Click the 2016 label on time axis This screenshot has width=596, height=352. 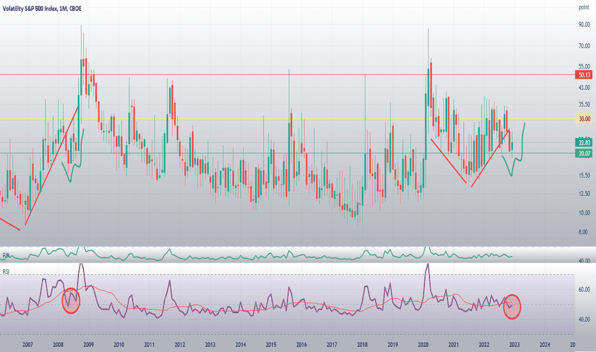pos(301,345)
